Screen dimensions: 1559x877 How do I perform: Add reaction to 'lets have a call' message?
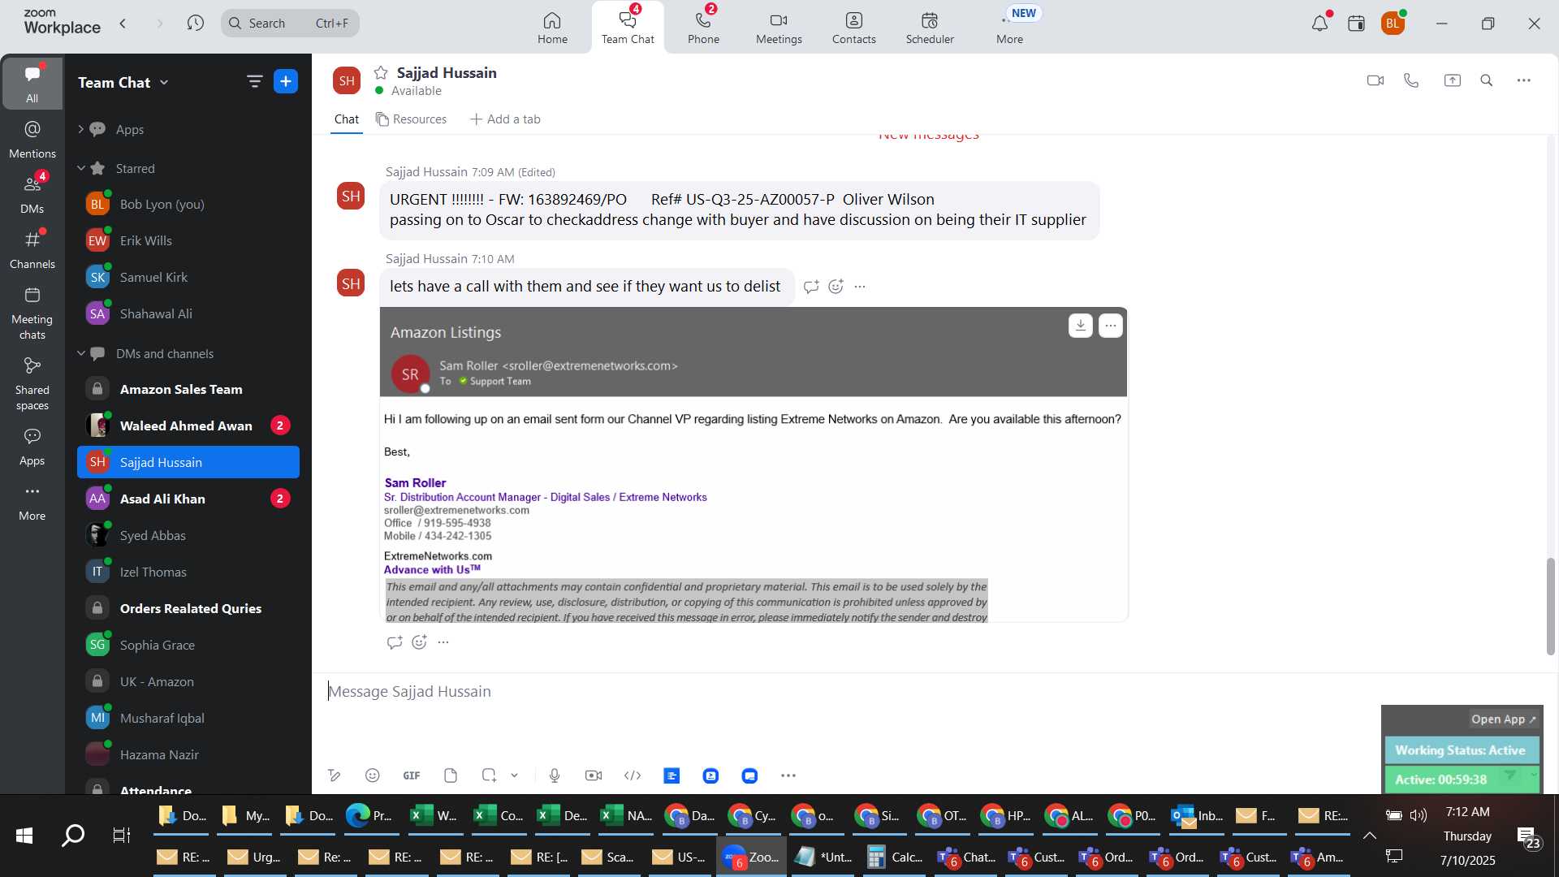coord(836,287)
